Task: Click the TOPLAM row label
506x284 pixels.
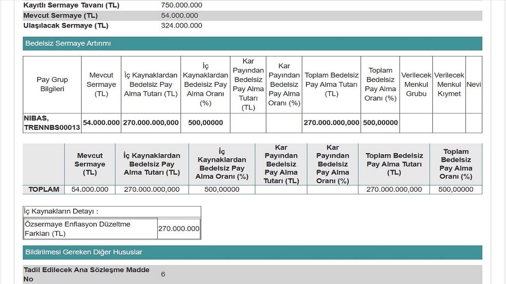Action: (43, 189)
